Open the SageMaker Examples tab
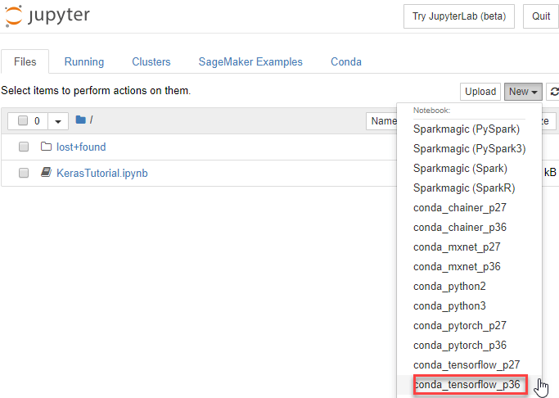Screen dimensions: 559x398 click(250, 62)
